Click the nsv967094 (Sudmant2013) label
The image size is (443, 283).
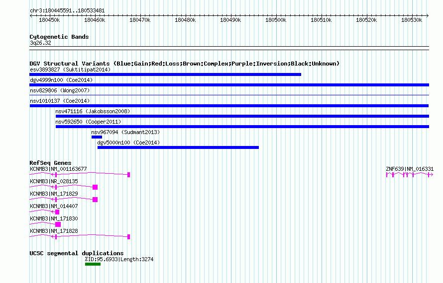point(125,132)
